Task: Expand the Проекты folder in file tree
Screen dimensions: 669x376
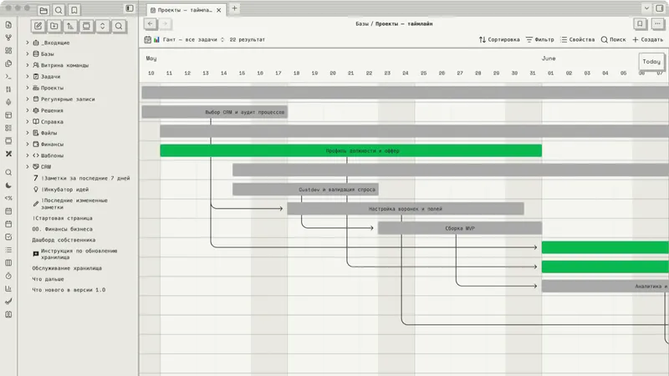Action: pos(28,88)
